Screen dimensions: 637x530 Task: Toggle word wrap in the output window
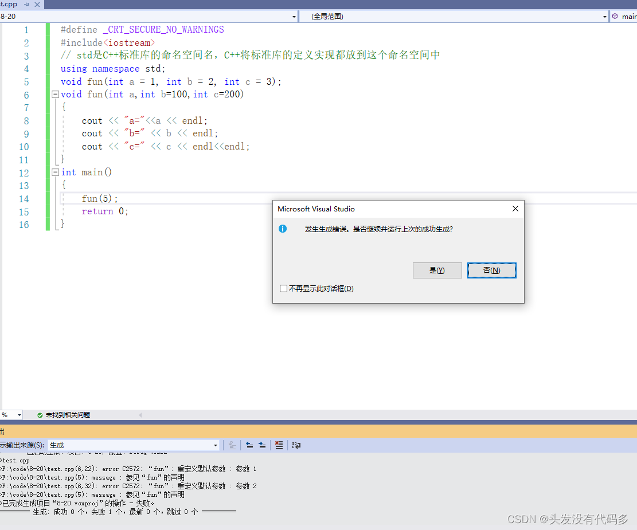[x=294, y=445]
